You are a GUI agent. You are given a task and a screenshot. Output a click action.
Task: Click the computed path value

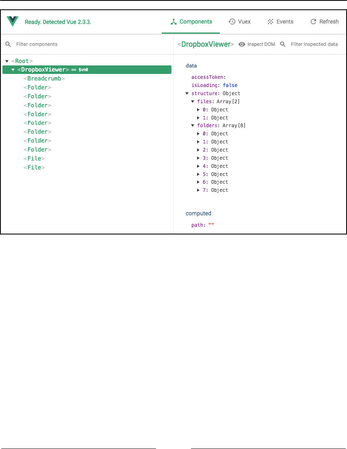[x=211, y=225]
